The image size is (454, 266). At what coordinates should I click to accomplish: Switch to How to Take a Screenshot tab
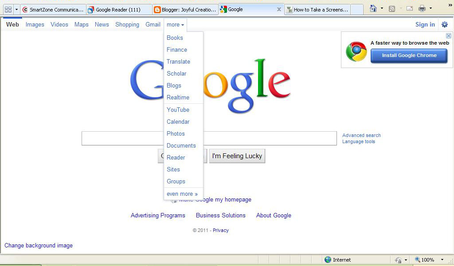click(317, 10)
